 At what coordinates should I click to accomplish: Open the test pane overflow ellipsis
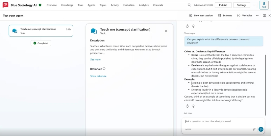pyautogui.click(x=257, y=15)
